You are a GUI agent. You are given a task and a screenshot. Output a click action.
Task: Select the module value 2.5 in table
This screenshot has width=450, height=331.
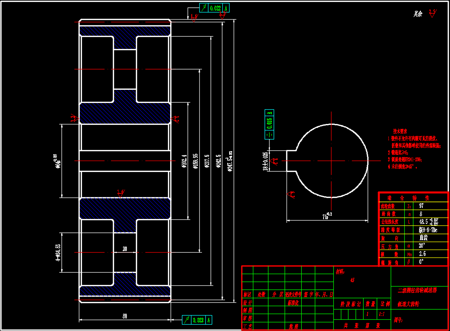pyautogui.click(x=422, y=254)
